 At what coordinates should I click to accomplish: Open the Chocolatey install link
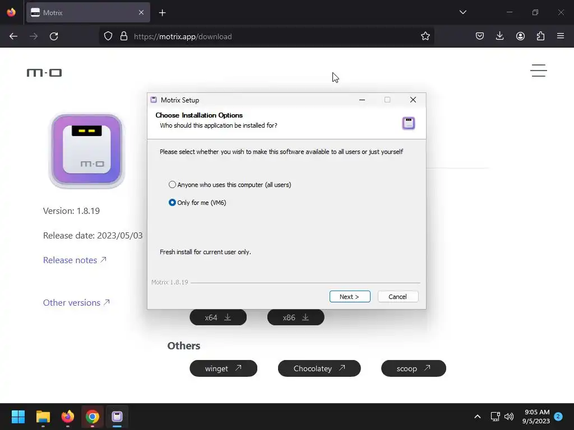[319, 368]
